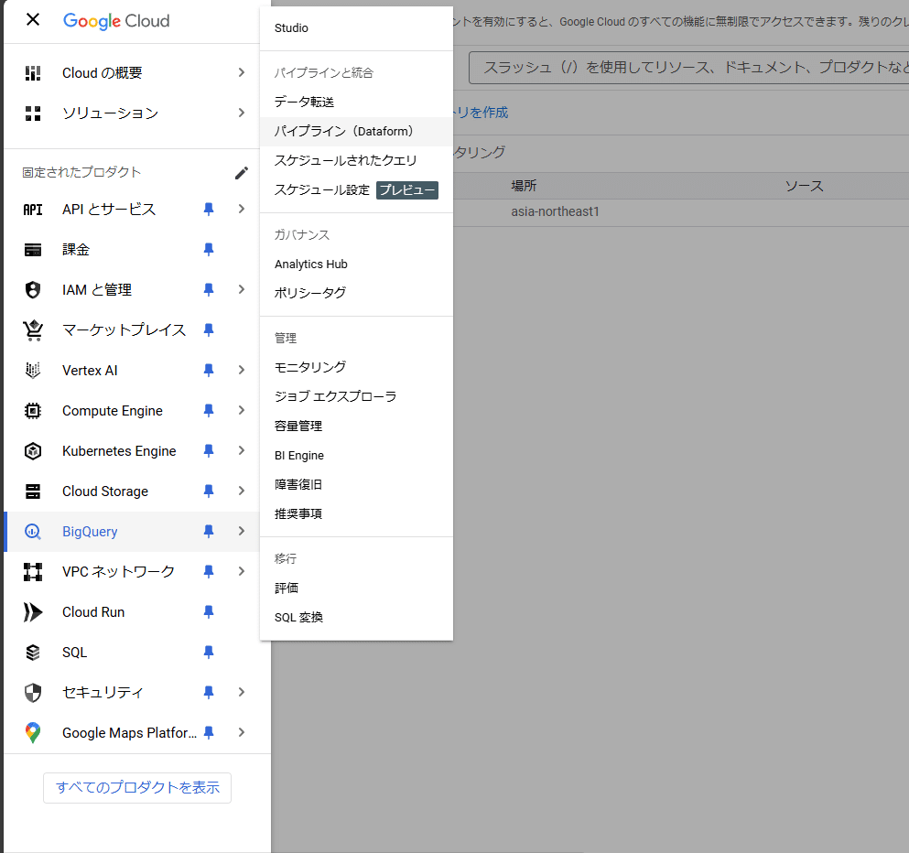The width and height of the screenshot is (909, 853).
Task: Click the Cloud Run arrows icon
Action: point(33,612)
